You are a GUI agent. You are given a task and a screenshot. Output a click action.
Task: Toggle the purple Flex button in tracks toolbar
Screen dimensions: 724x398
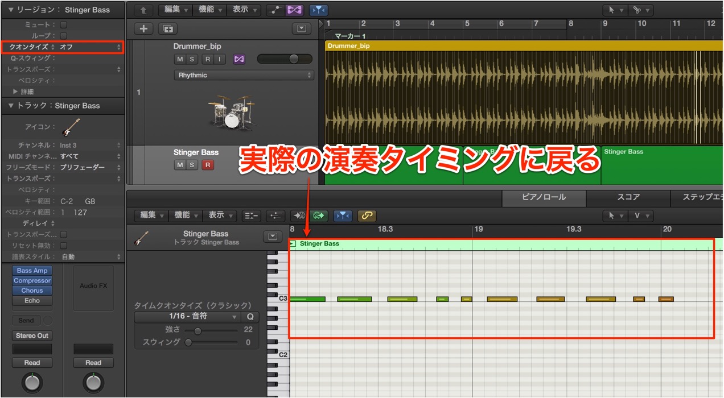pyautogui.click(x=294, y=10)
